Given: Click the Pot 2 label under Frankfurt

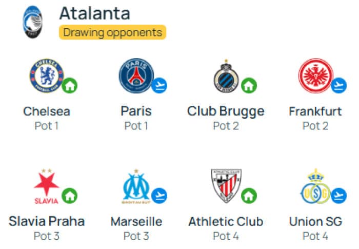Looking at the screenshot, I should [x=316, y=126].
